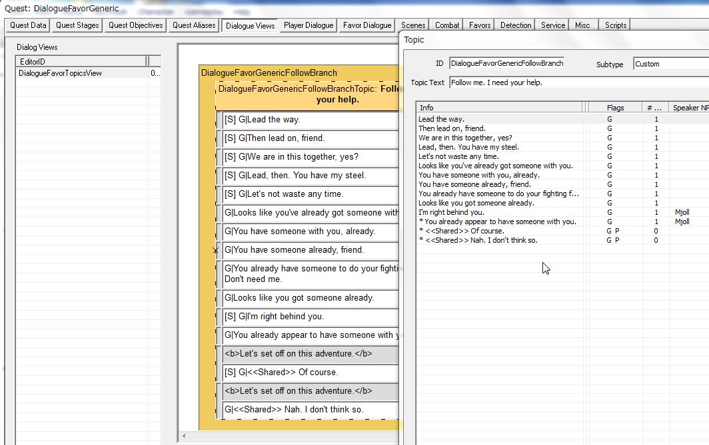Click '[S] G|Then lead on, friend.' node
The height and width of the screenshot is (445, 709).
click(x=311, y=138)
